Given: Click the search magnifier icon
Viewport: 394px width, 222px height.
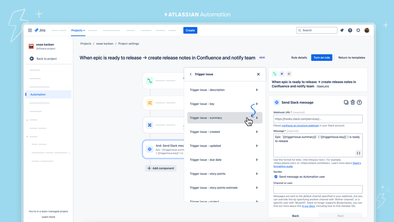Looking at the screenshot, I should pyautogui.click(x=299, y=30).
